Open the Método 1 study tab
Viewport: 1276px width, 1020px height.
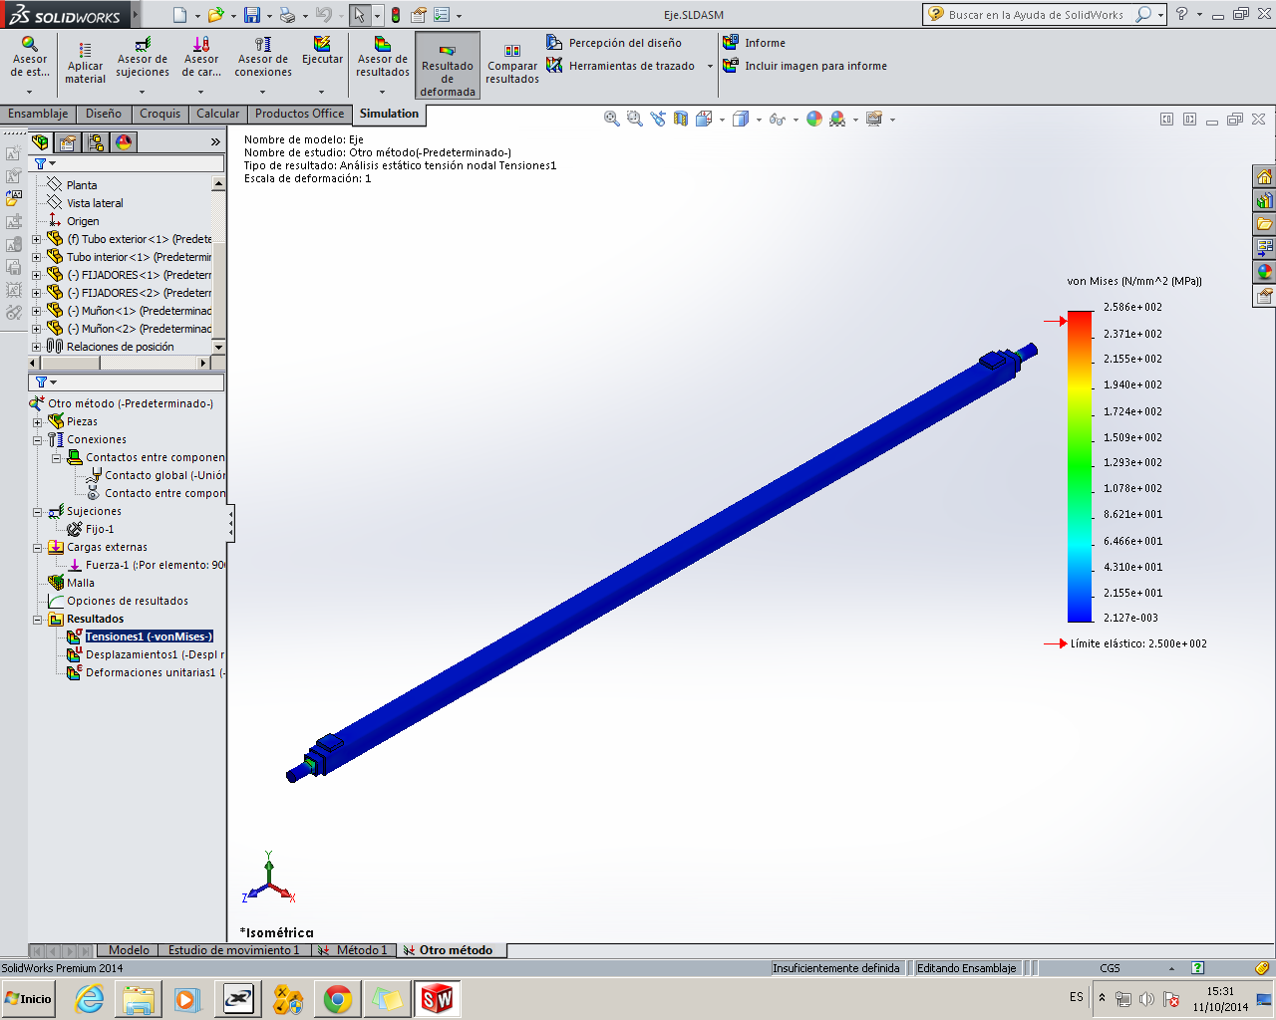pyautogui.click(x=354, y=950)
